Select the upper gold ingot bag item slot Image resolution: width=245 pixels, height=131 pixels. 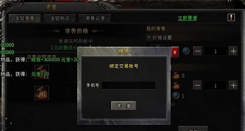[42, 72]
